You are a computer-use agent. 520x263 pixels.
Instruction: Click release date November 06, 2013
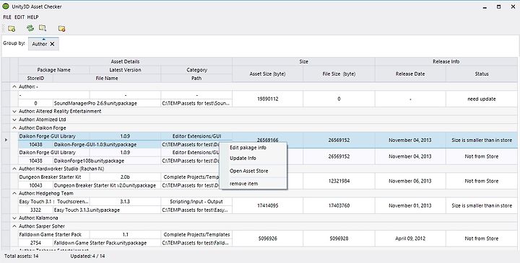[410, 181]
